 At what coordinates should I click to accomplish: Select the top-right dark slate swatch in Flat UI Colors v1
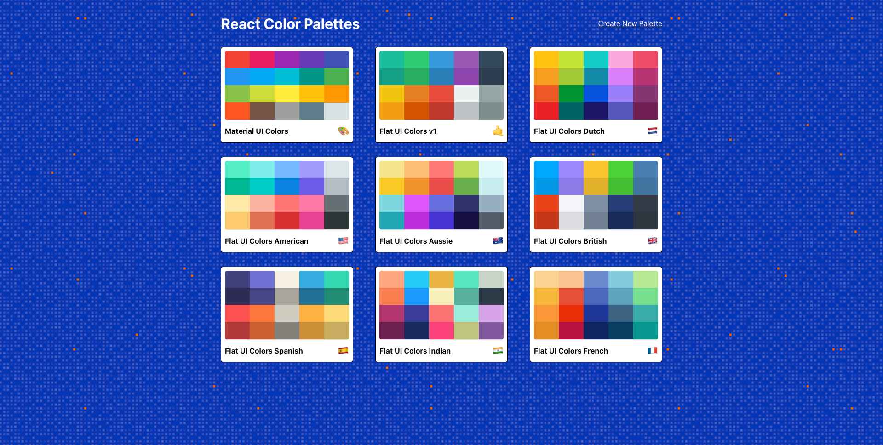tap(491, 60)
